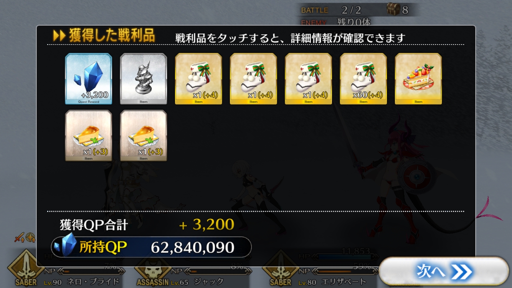
Task: Tap the x60 stocking reward
Action: [363, 79]
